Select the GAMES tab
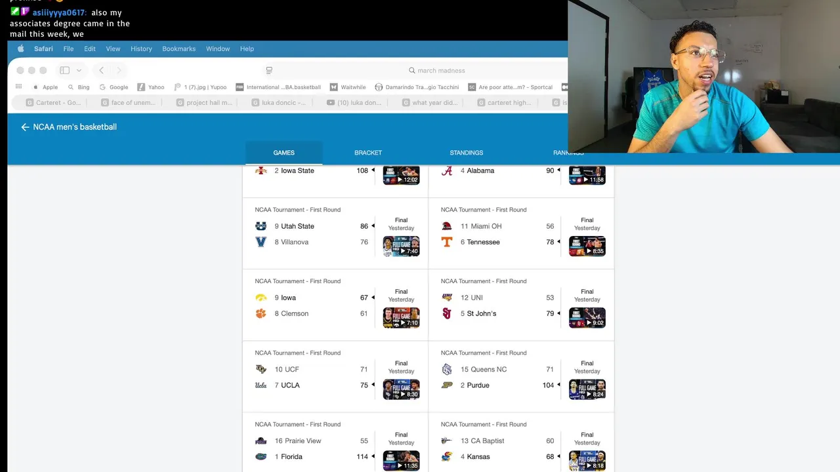Viewport: 840px width, 472px height. (283, 153)
